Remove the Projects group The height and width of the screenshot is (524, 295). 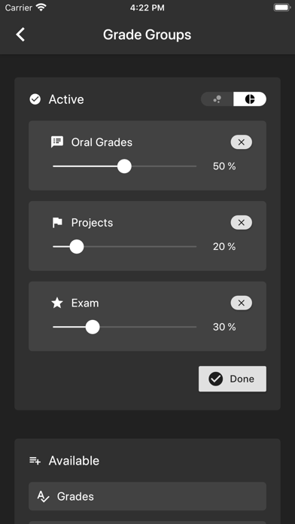pos(242,223)
